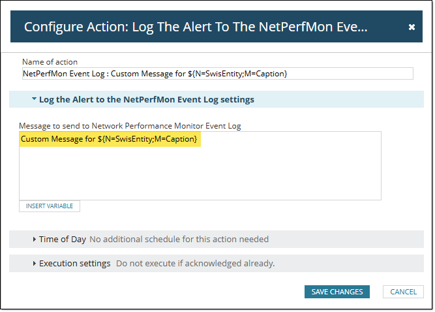Image resolution: width=435 pixels, height=312 pixels.
Task: Expand the Time of Day arrow
Action: pos(34,240)
